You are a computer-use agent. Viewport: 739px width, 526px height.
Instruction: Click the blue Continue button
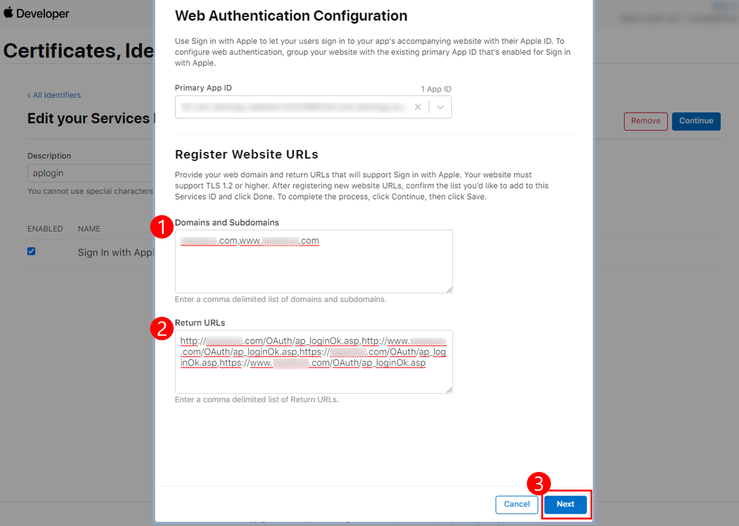pyautogui.click(x=696, y=121)
